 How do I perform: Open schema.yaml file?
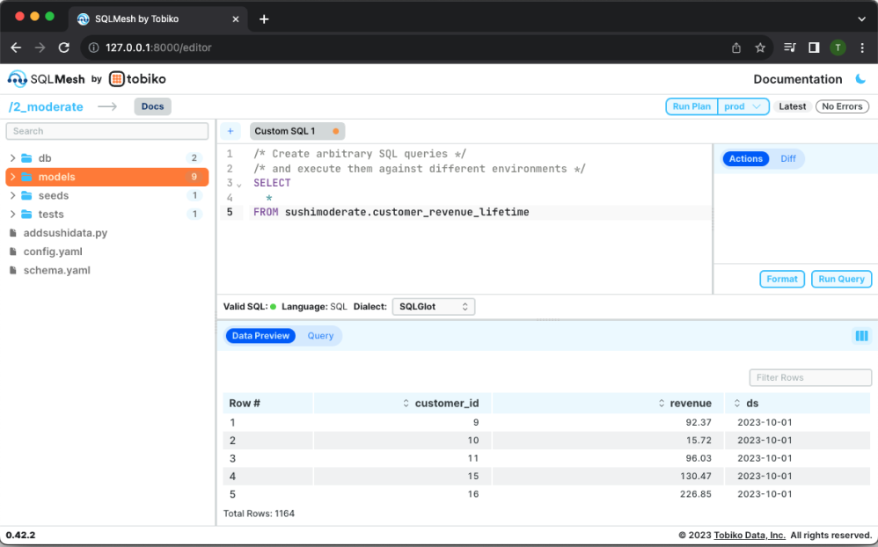point(56,270)
